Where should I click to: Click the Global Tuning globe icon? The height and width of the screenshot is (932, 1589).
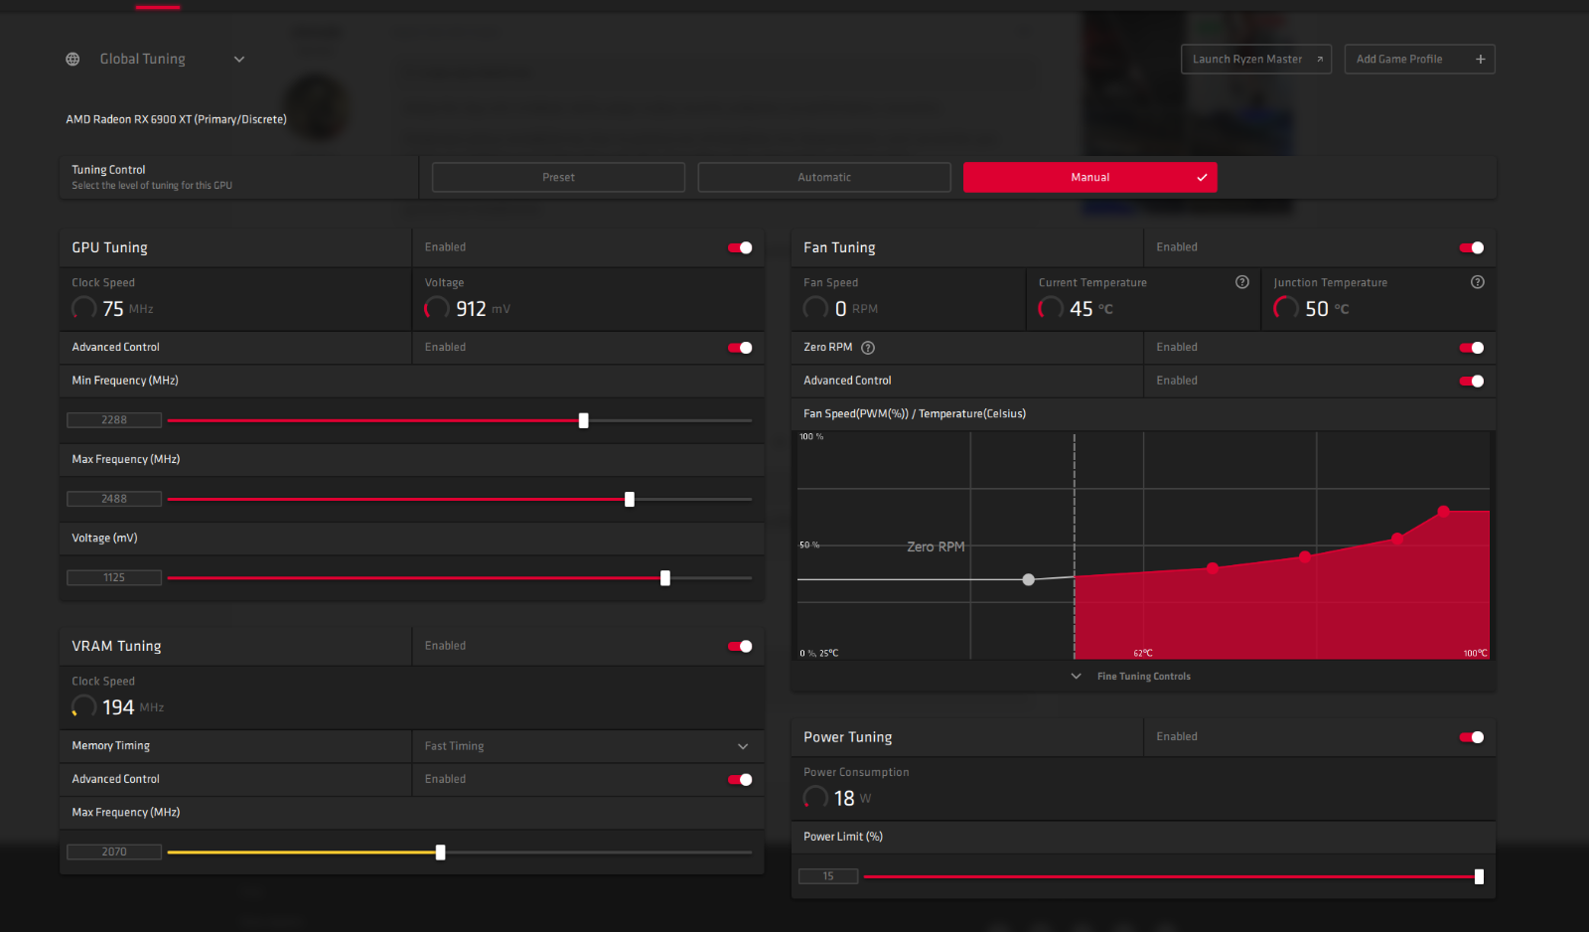[72, 60]
